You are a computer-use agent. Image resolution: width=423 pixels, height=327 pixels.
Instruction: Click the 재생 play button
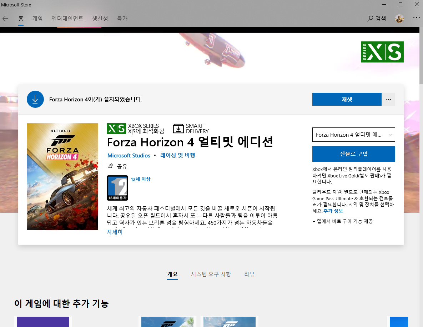pos(347,99)
